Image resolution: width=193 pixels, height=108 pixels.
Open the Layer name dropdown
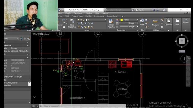click(x=105, y=20)
